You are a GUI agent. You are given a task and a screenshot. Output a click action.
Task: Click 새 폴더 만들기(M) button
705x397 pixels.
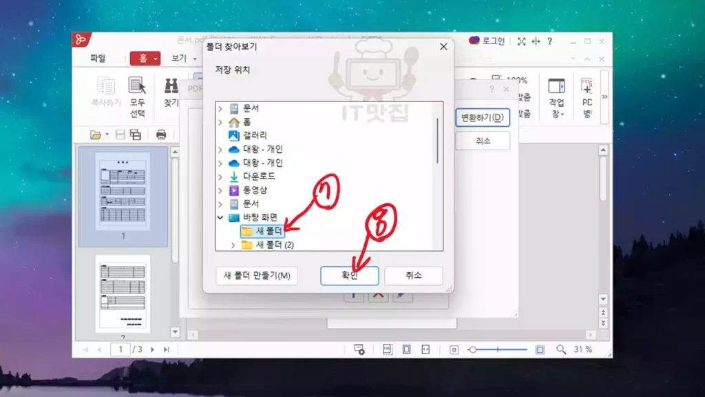click(x=257, y=276)
